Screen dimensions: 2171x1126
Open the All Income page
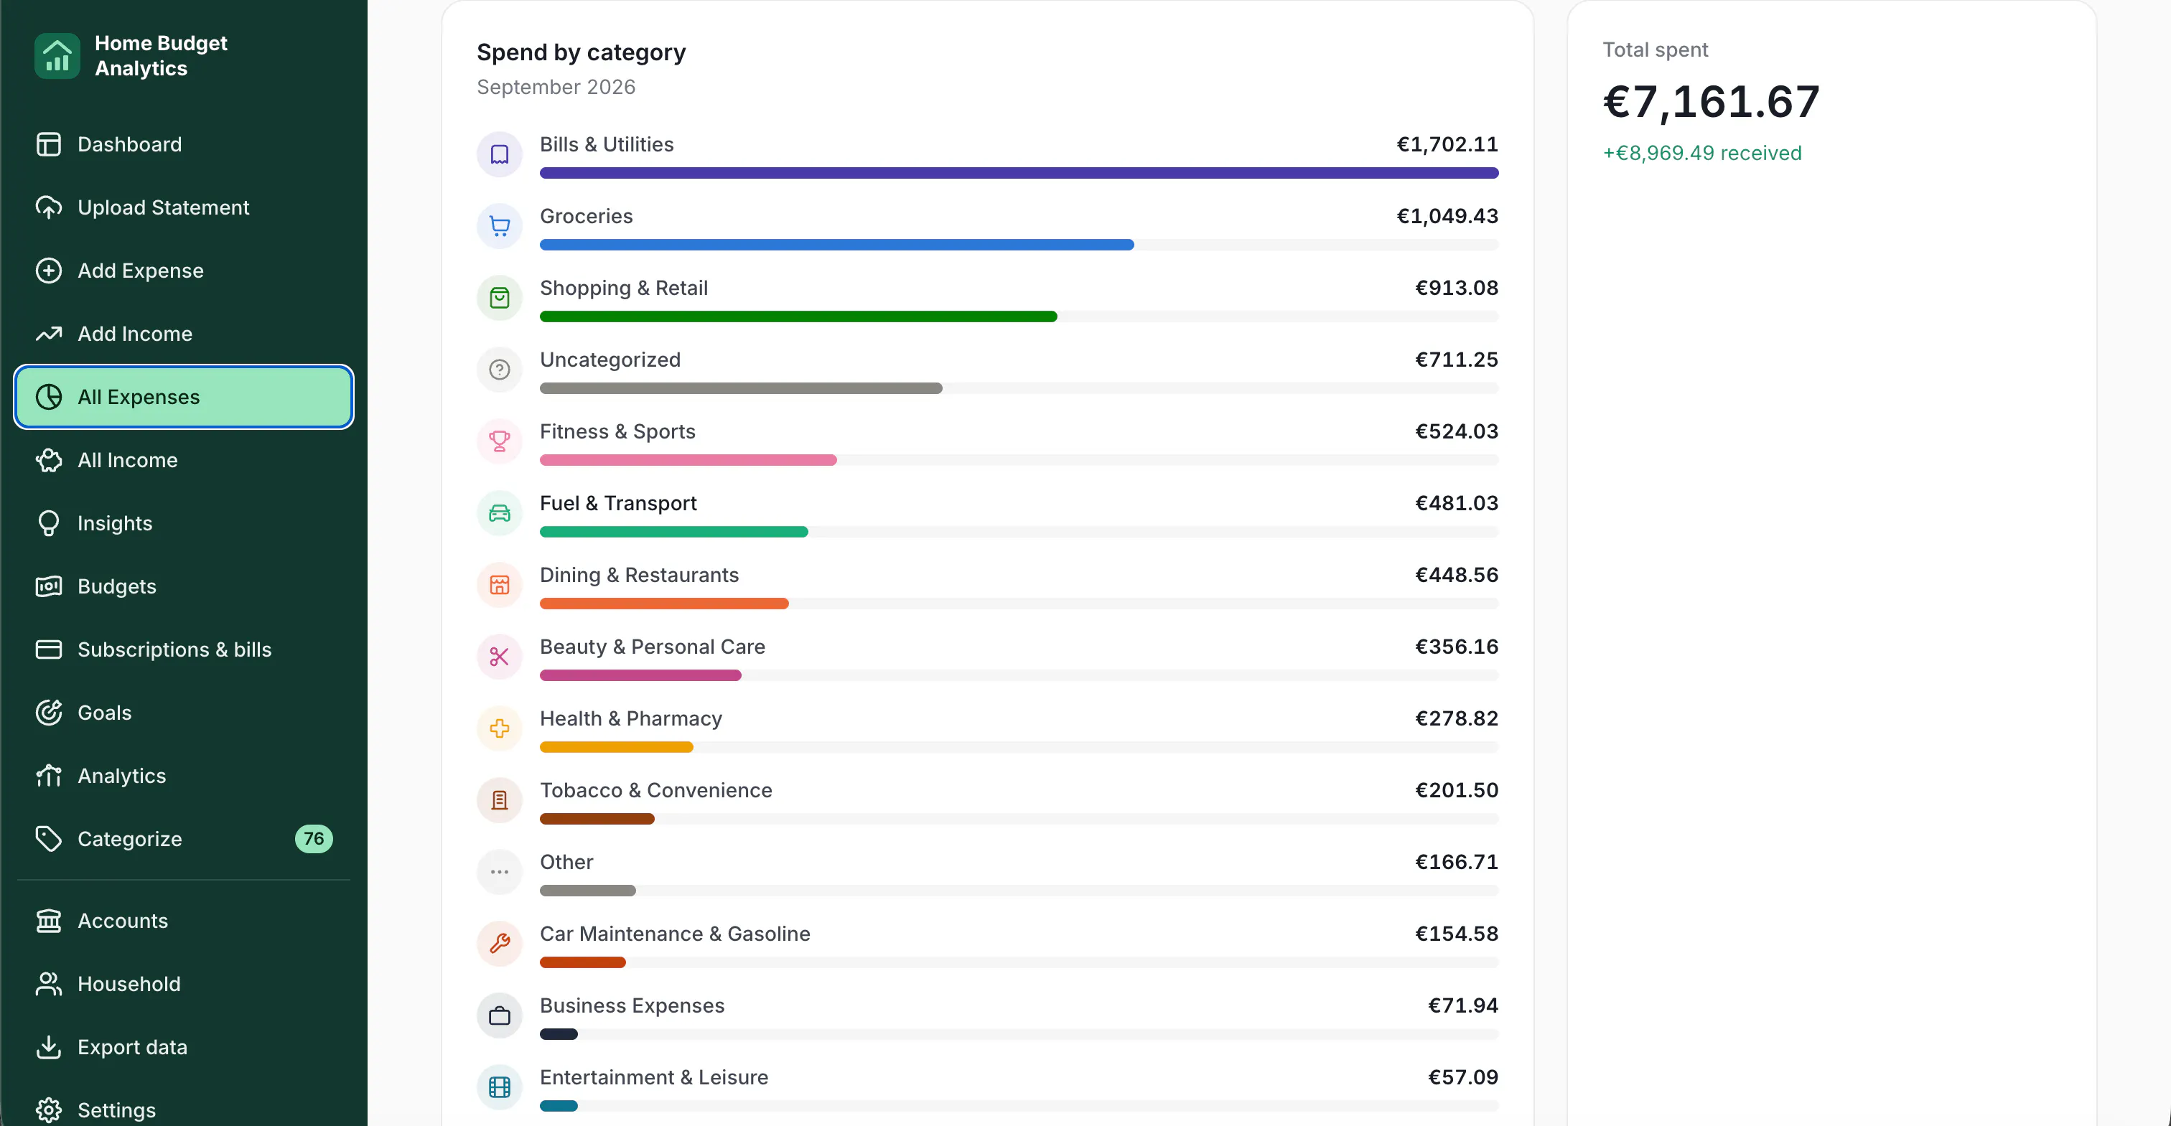coord(183,460)
